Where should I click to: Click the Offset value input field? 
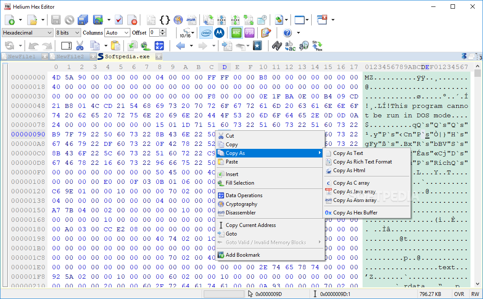[155, 33]
